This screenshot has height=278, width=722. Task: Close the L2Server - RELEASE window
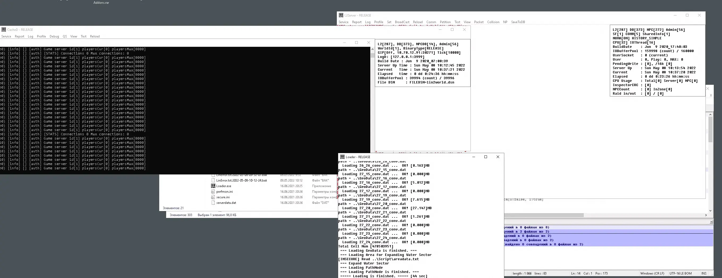pos(699,15)
